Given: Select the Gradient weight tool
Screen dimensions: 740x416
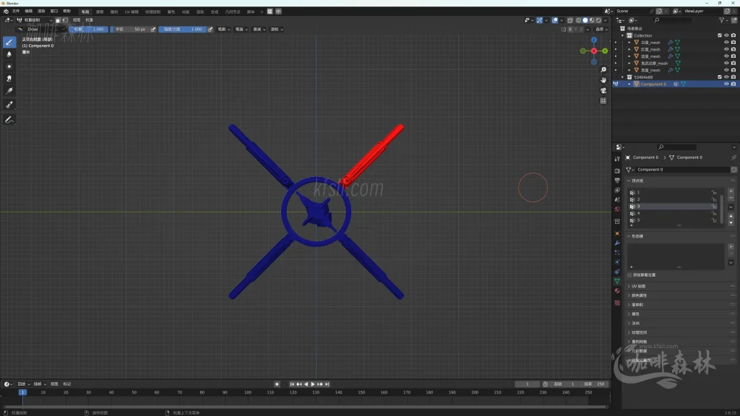Looking at the screenshot, I should (x=9, y=91).
